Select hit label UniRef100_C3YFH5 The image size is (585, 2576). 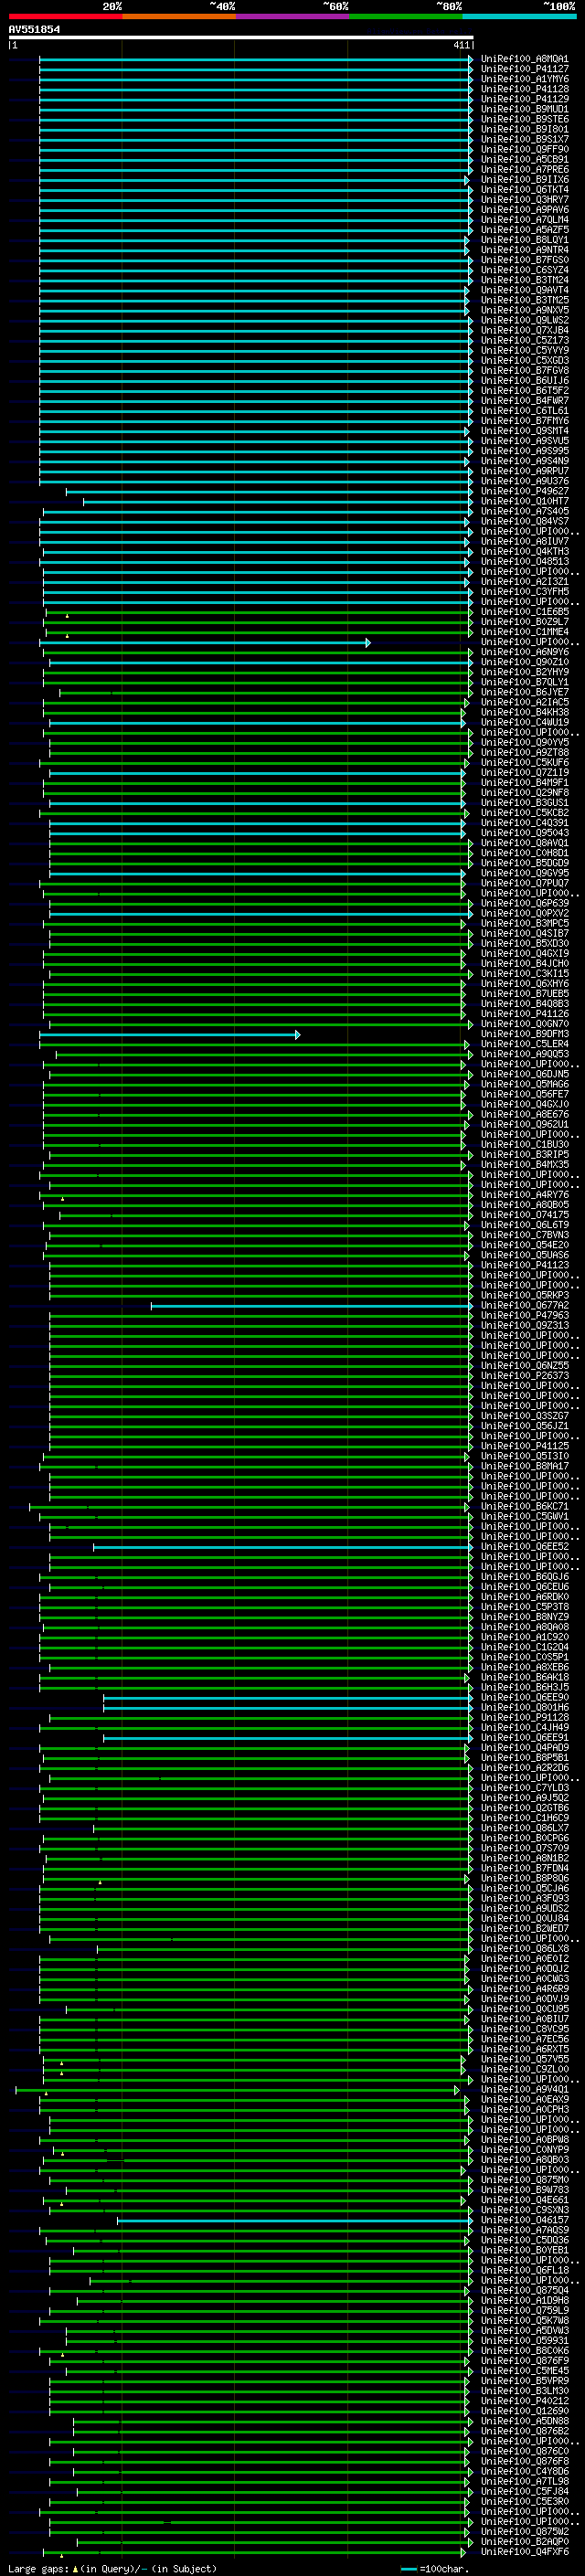[x=524, y=591]
